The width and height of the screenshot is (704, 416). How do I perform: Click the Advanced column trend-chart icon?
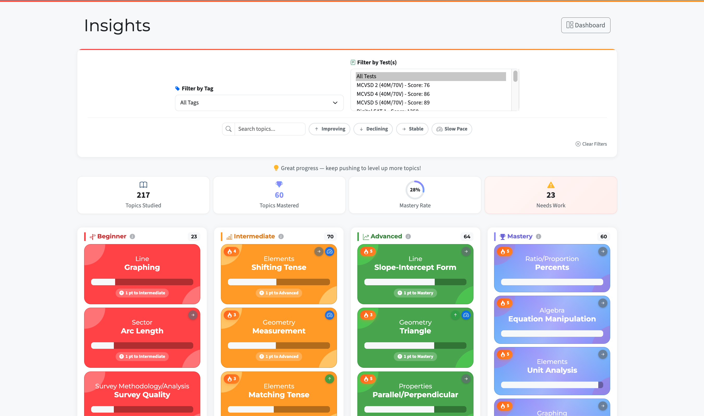(366, 237)
